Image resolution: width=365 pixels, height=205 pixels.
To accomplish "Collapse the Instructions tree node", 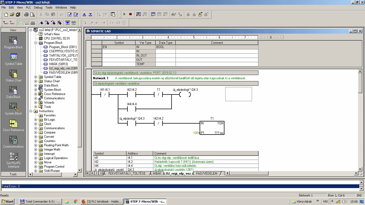I will click(x=31, y=111).
